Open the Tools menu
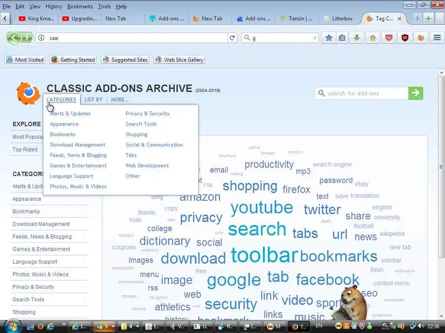The width and height of the screenshot is (445, 333). click(104, 6)
